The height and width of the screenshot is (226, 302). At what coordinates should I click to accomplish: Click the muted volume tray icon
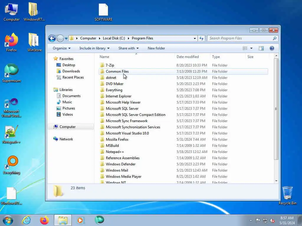coord(272,220)
